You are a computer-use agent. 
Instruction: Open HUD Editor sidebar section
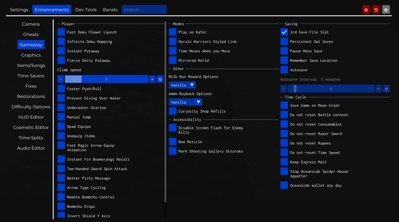(x=31, y=117)
